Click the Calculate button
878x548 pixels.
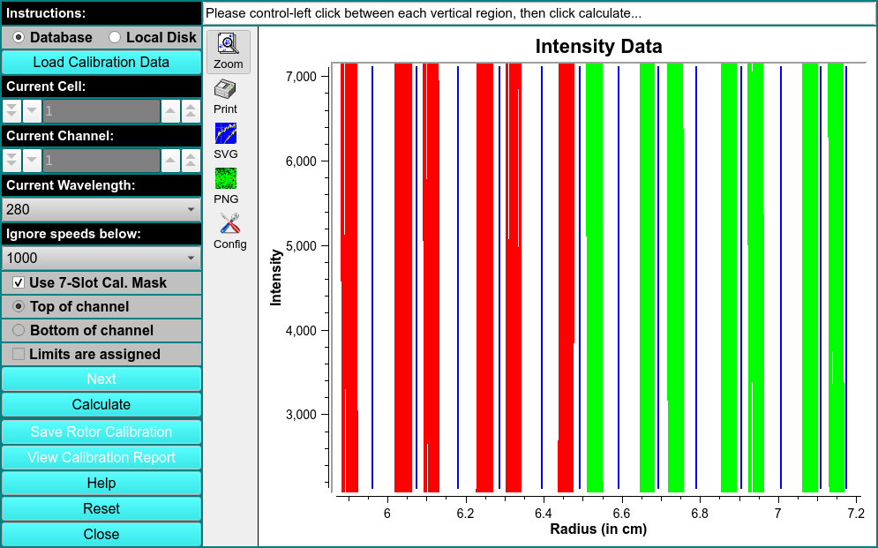pos(101,405)
